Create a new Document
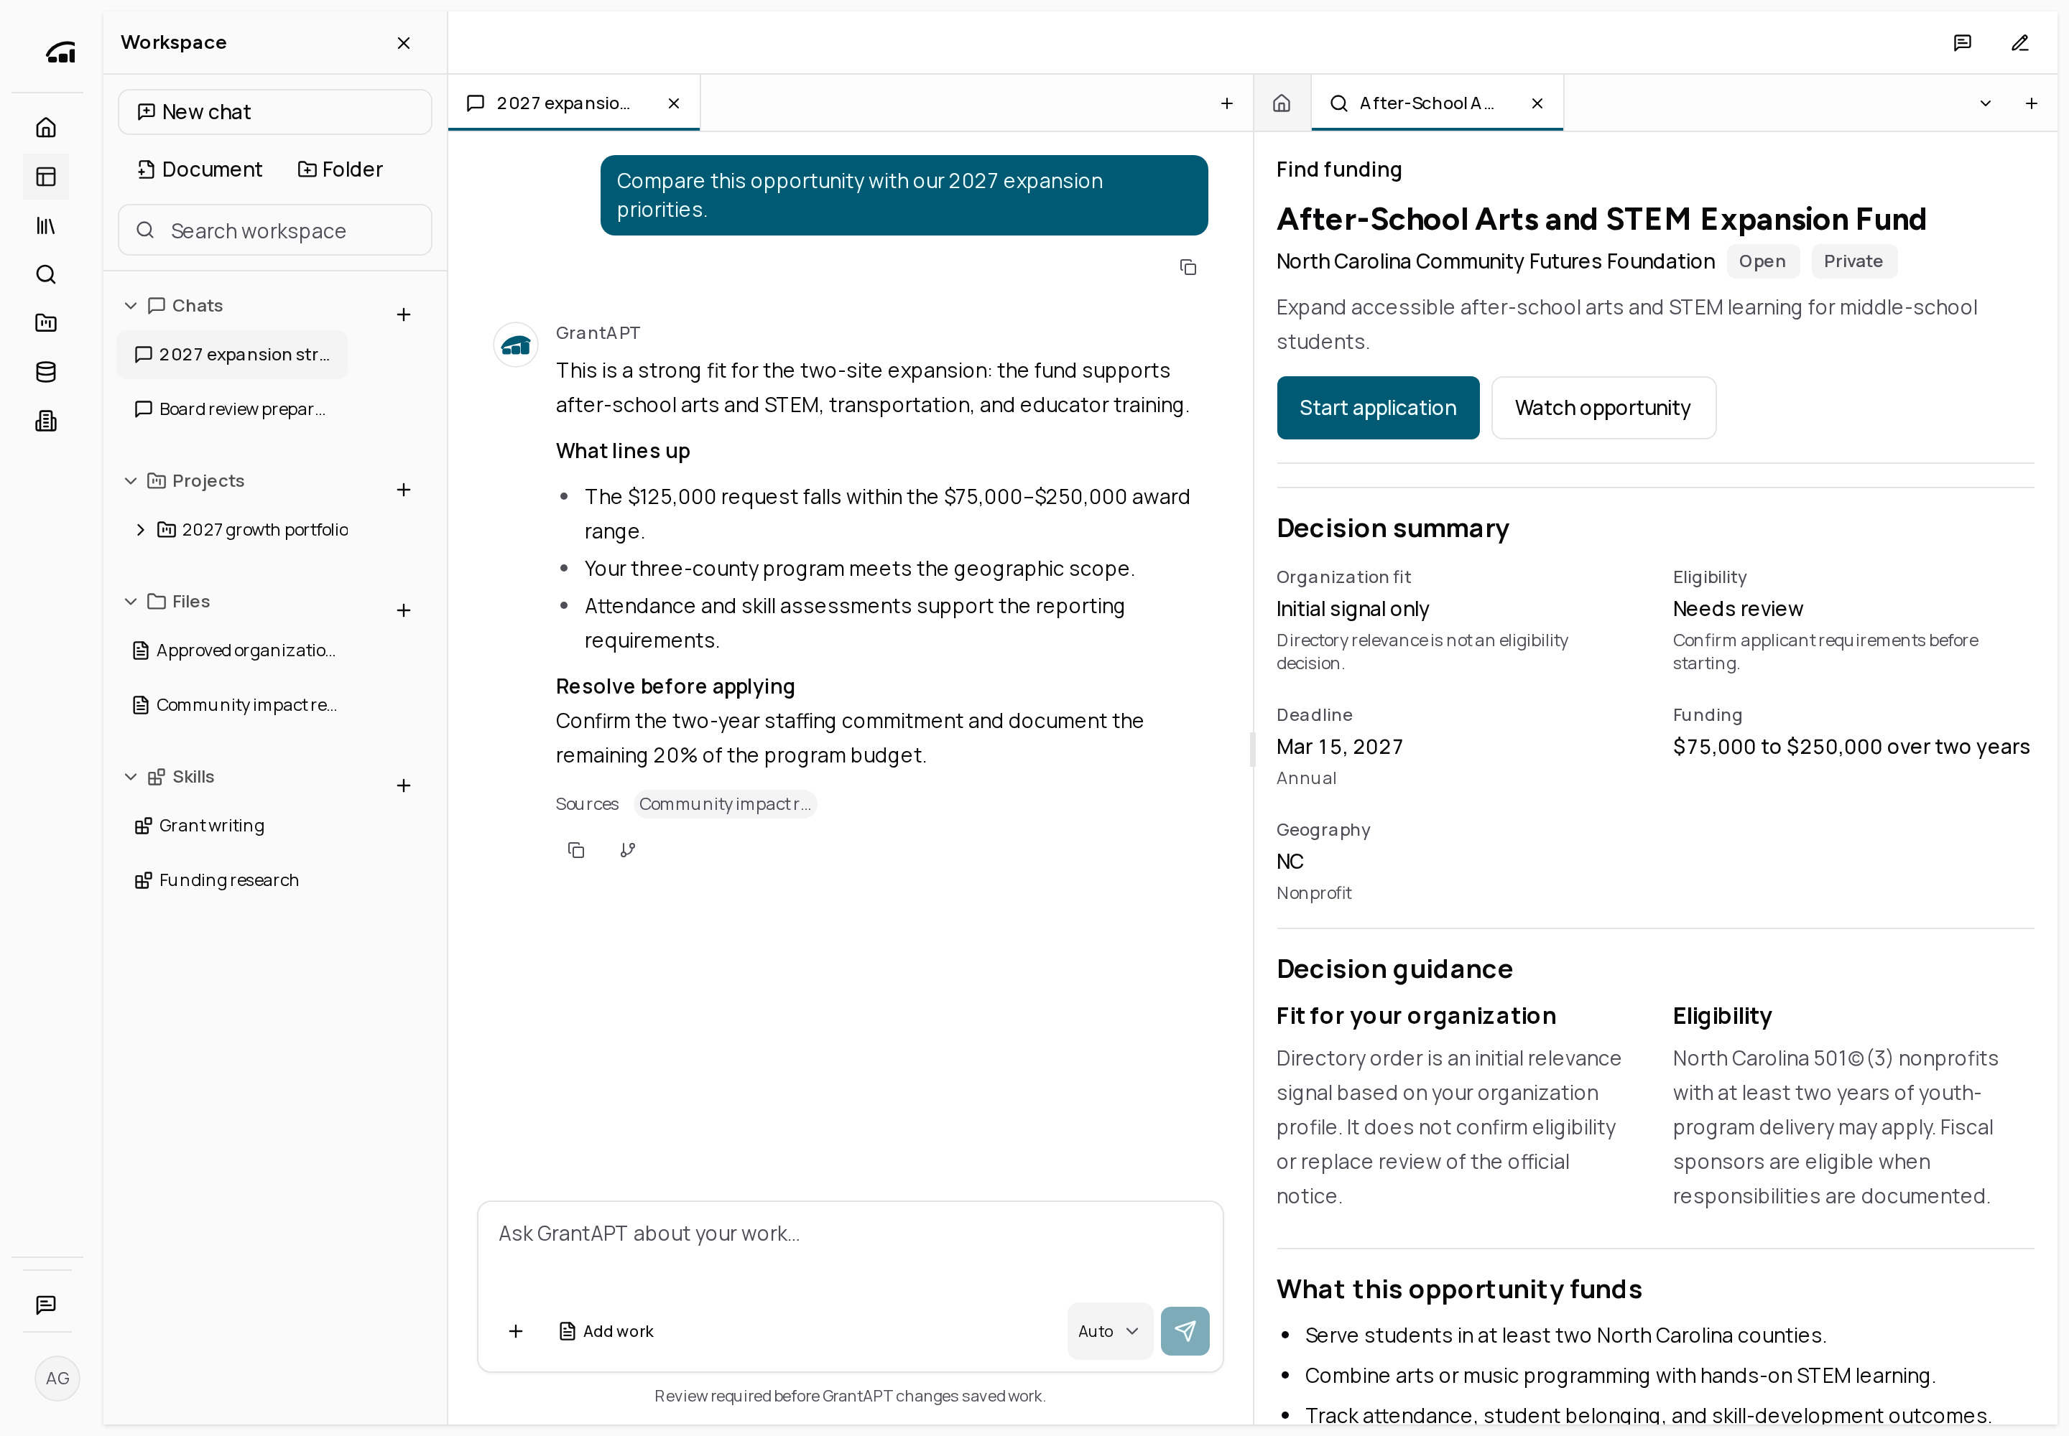Viewport: 2069px width, 1436px height. pos(199,169)
